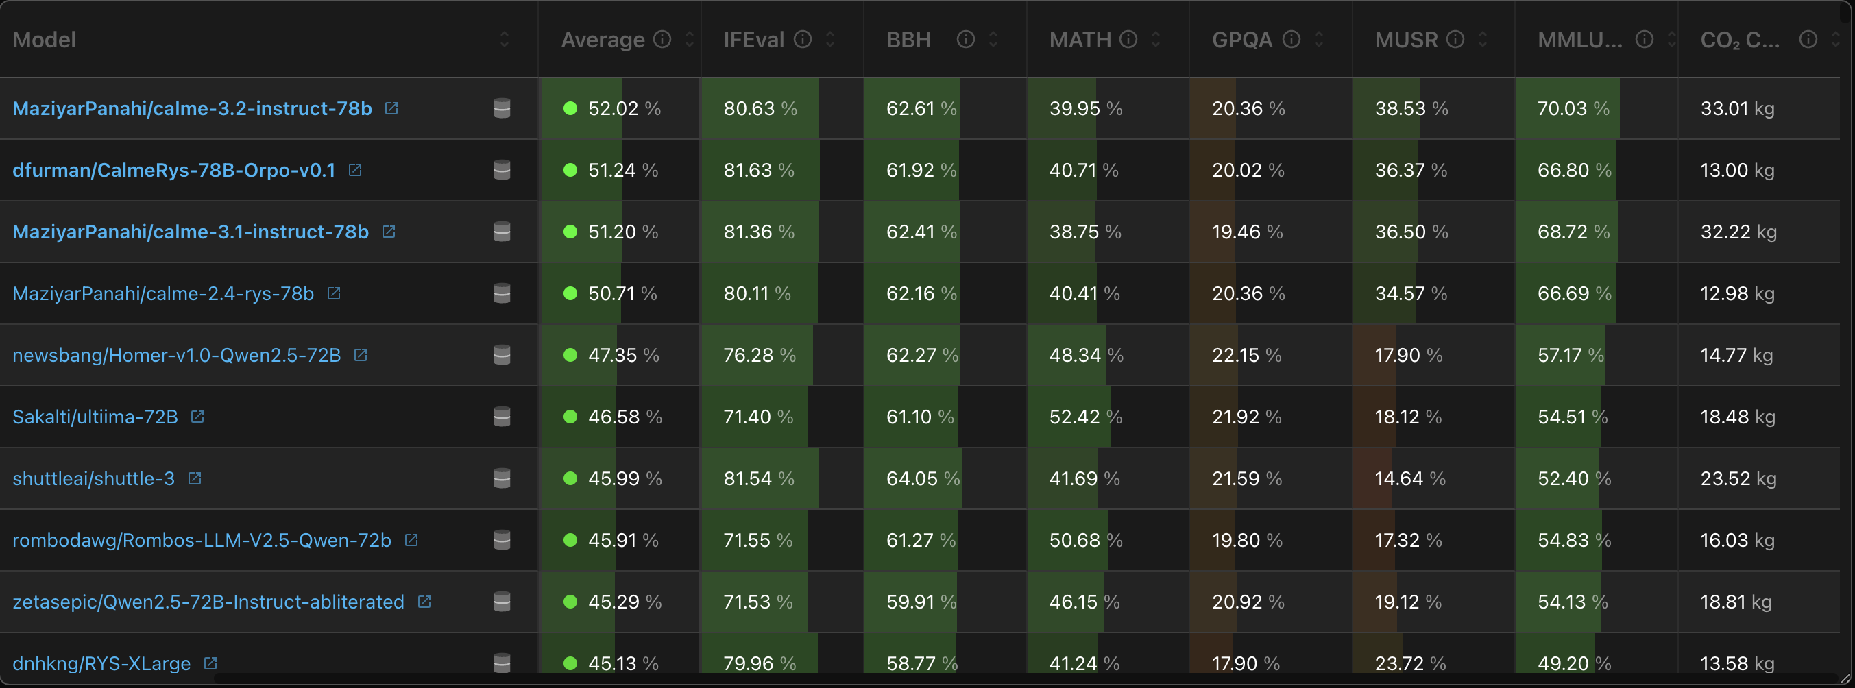Image resolution: width=1855 pixels, height=688 pixels.
Task: Open the GPQA info tooltip
Action: [1289, 40]
